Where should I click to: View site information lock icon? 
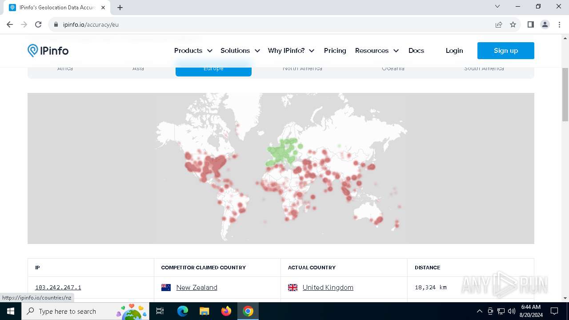pos(56,24)
